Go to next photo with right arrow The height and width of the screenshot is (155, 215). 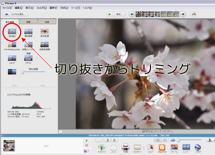click(x=183, y=14)
